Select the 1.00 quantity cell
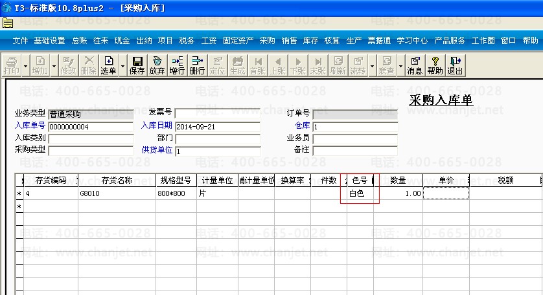This screenshot has width=543, height=295. click(399, 193)
